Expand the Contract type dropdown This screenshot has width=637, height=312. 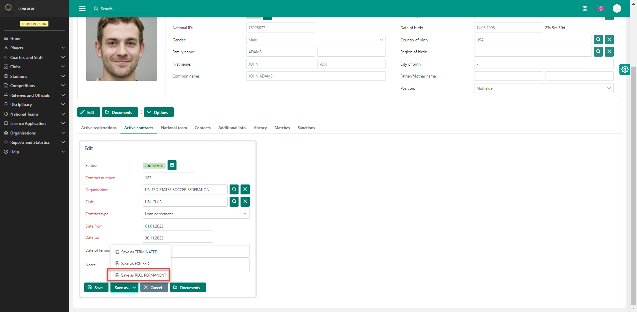[196, 214]
